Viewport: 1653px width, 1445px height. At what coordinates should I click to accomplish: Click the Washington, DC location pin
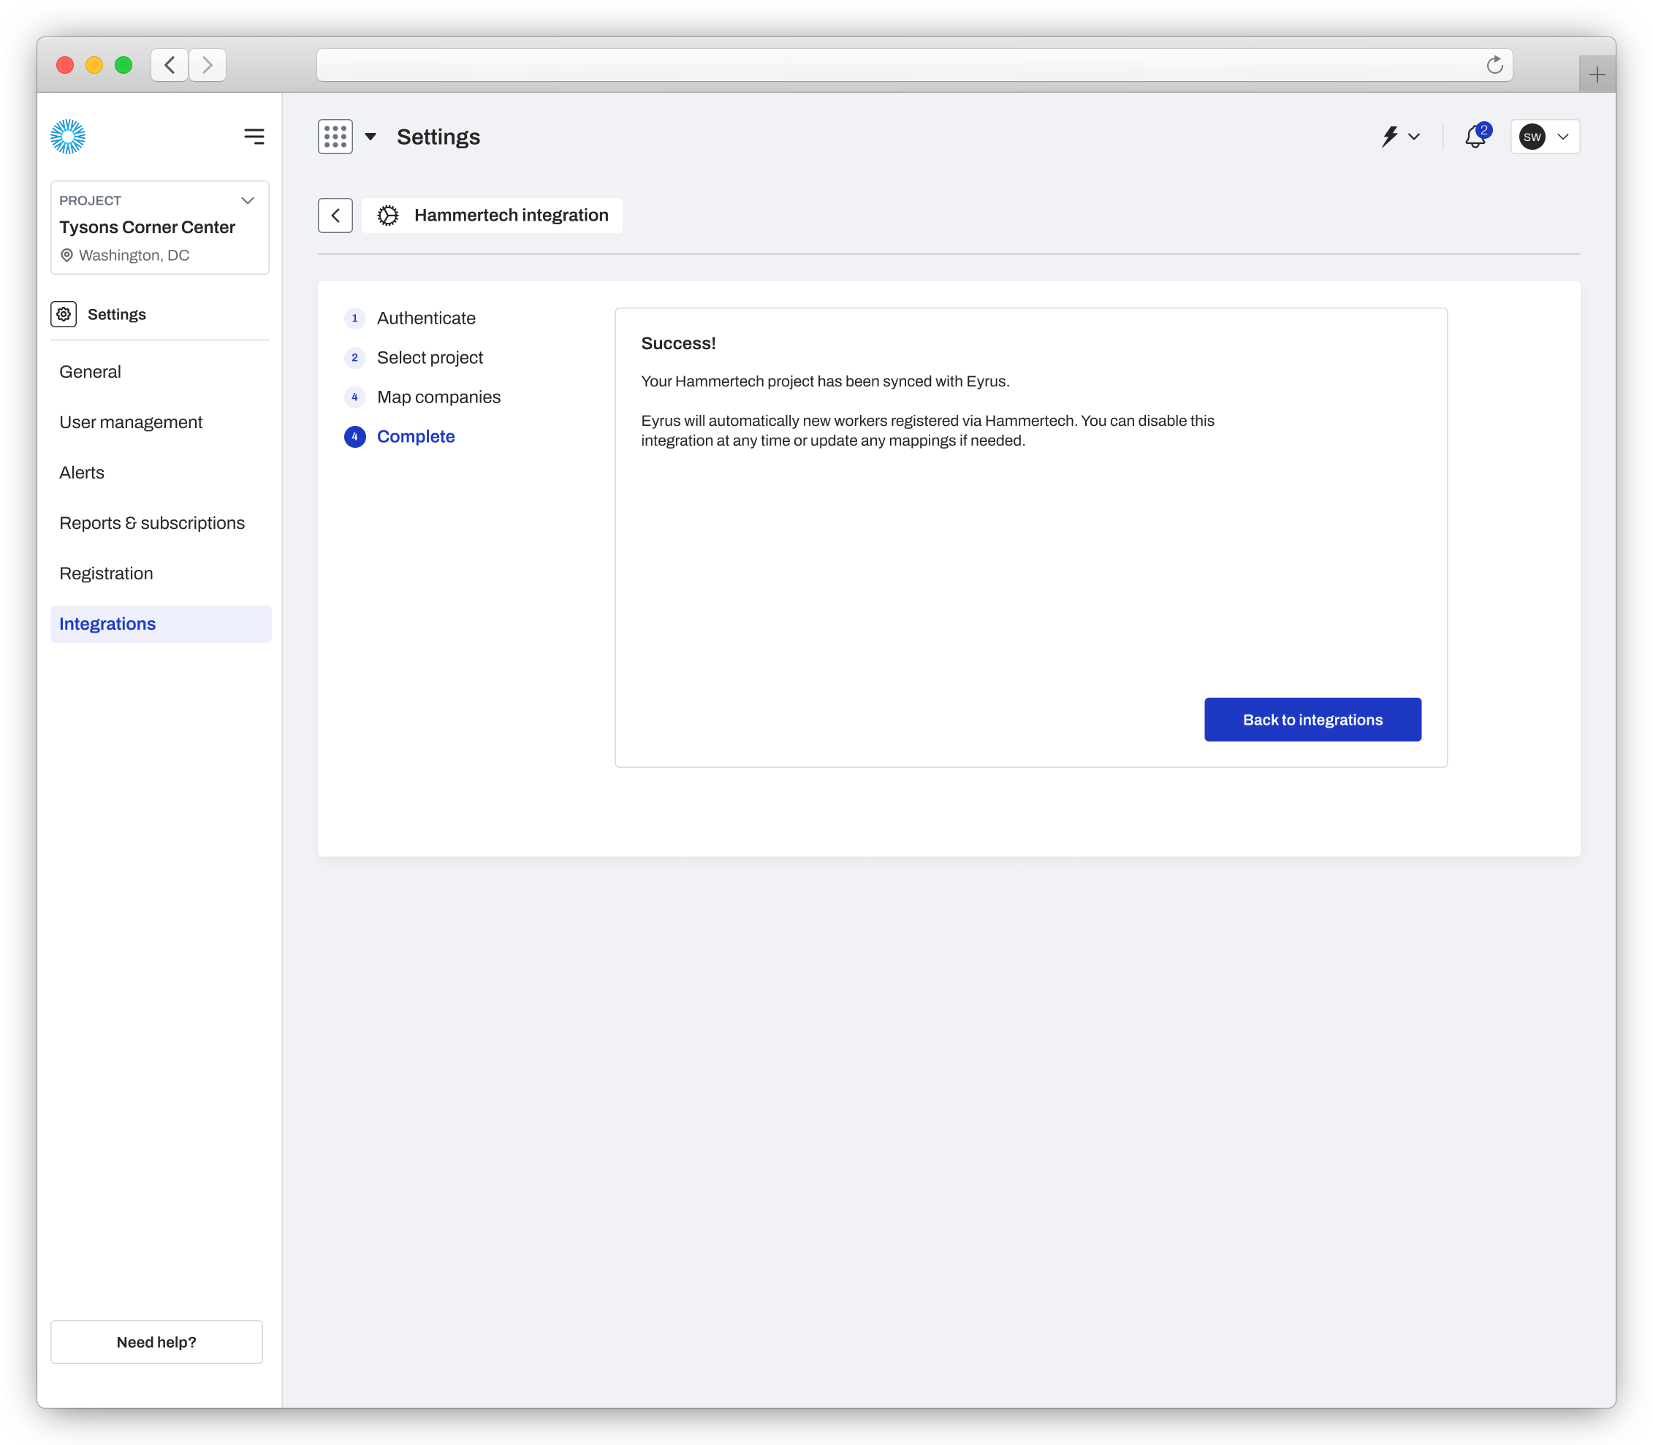(67, 255)
